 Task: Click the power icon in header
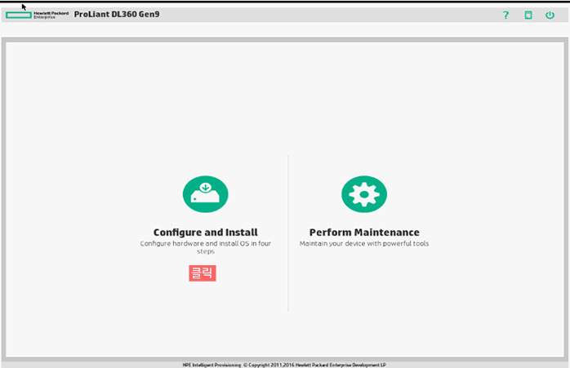550,15
